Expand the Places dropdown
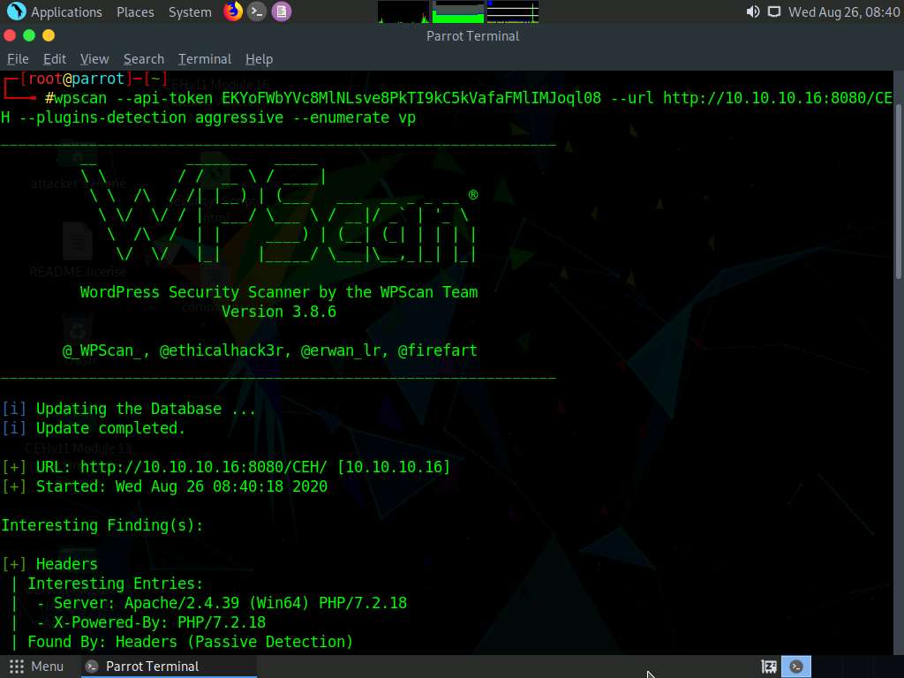The width and height of the screenshot is (904, 678). click(x=134, y=11)
